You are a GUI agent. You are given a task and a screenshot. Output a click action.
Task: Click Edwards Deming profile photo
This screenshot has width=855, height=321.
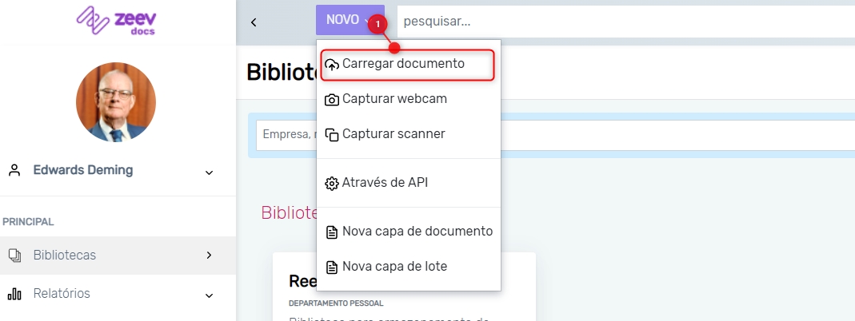(x=116, y=102)
